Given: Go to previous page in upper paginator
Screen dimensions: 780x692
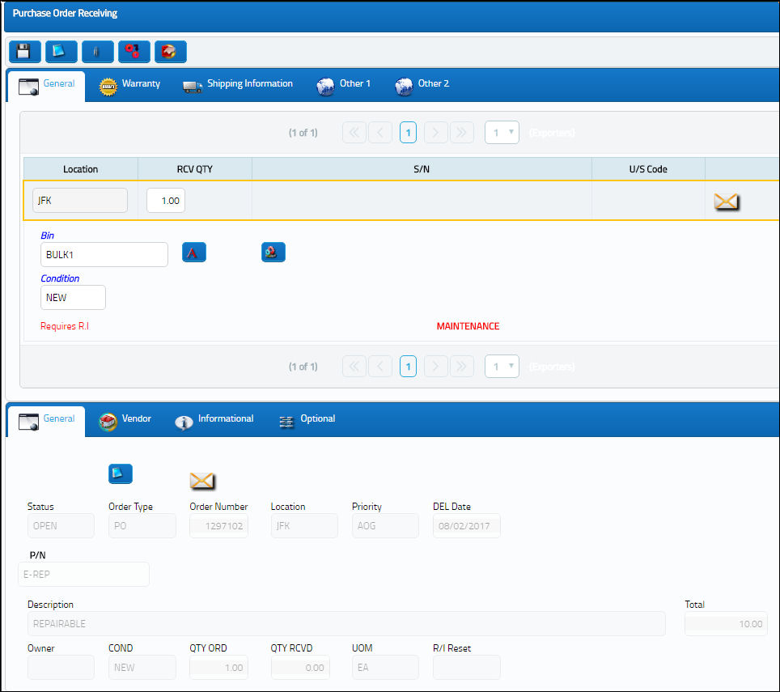Looking at the screenshot, I should tap(380, 133).
